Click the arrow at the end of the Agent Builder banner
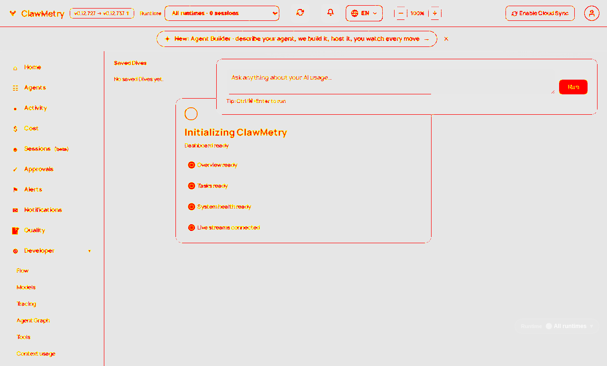Viewport: 607px width, 366px height. (427, 39)
